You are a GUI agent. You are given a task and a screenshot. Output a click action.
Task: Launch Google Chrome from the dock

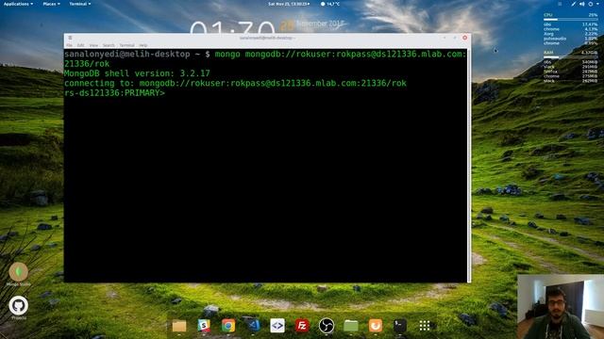pyautogui.click(x=228, y=326)
